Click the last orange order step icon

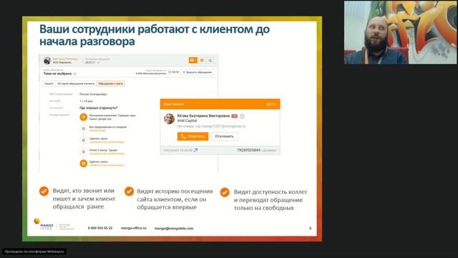click(83, 163)
